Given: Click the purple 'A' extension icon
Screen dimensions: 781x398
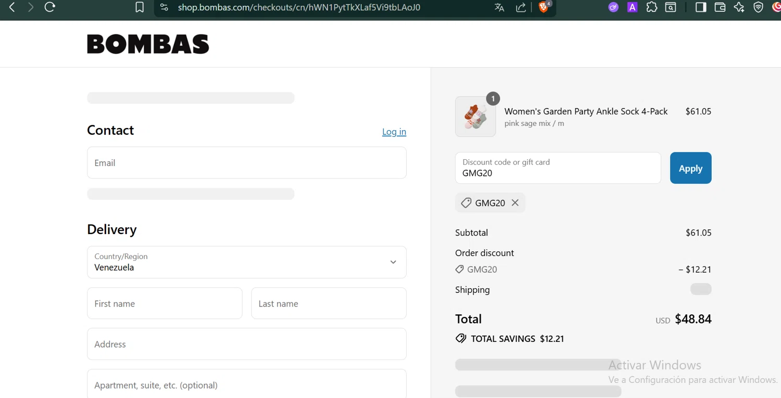Looking at the screenshot, I should (632, 7).
